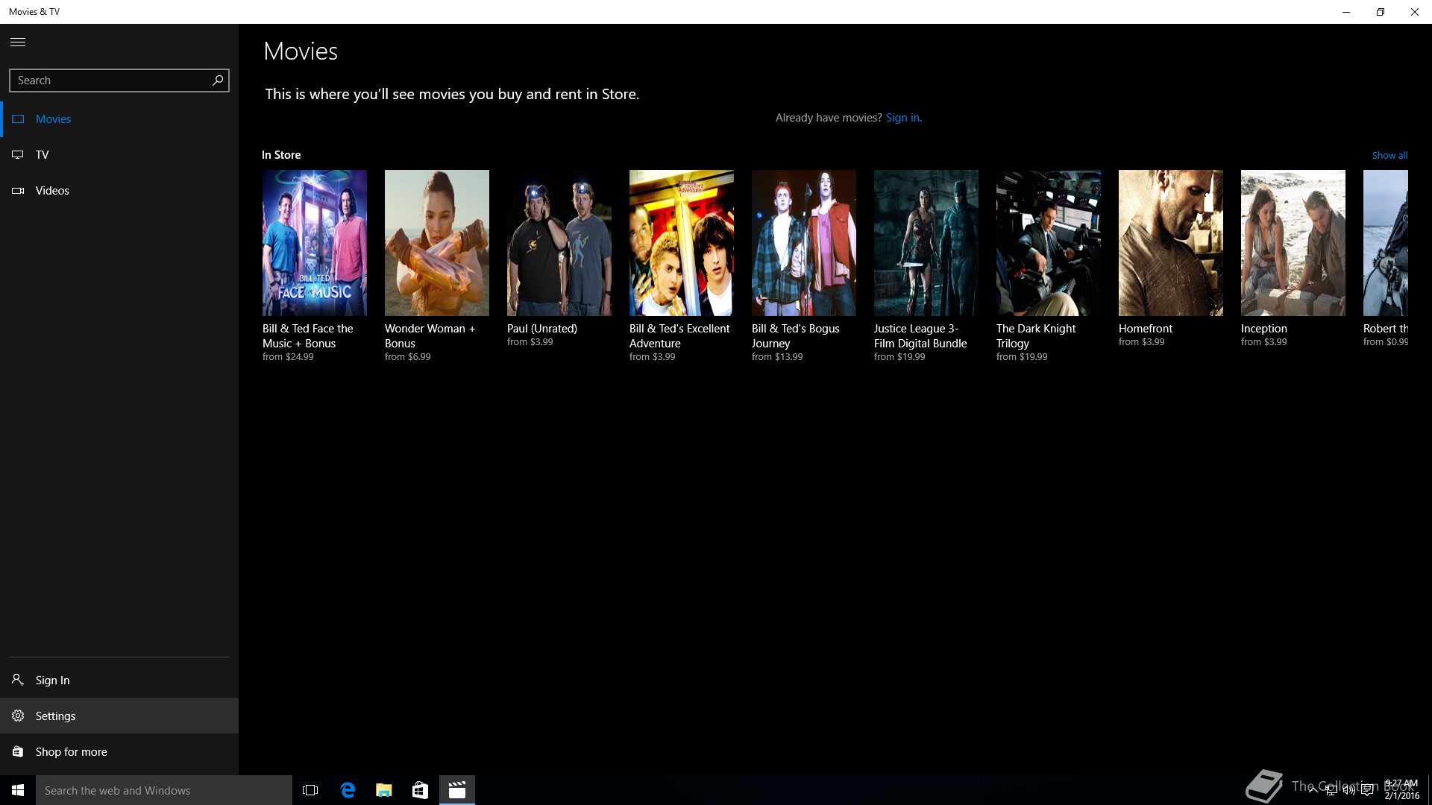
Task: Open Bill & Ted's Bogus Journey poster
Action: [804, 243]
